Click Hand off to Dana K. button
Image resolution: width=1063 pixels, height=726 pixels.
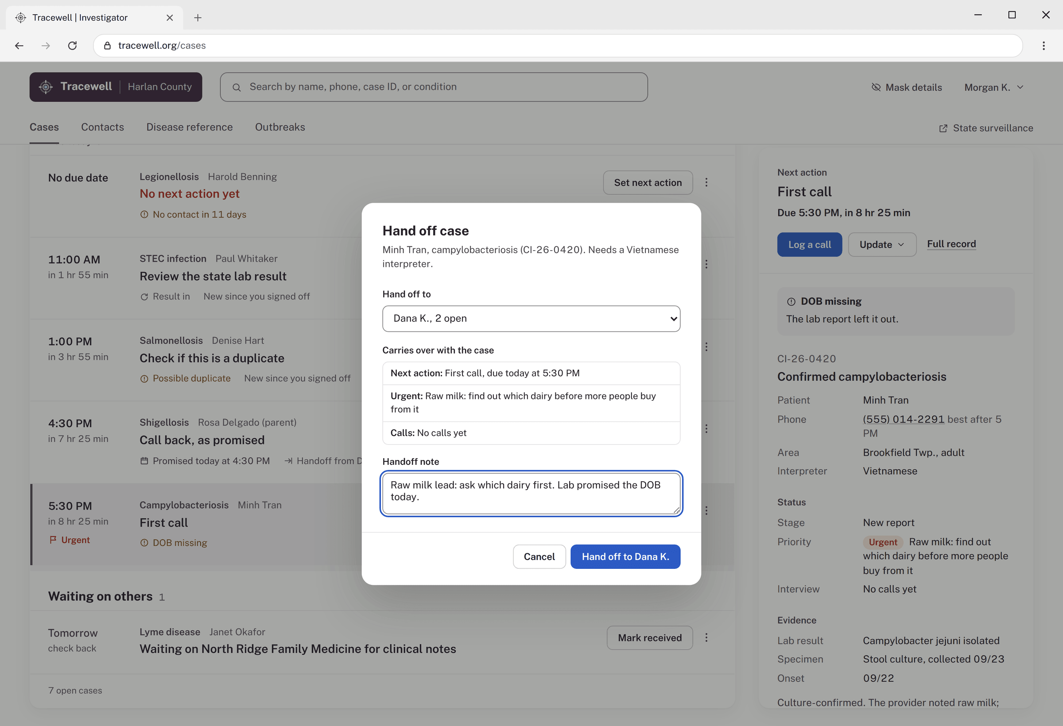tap(625, 557)
